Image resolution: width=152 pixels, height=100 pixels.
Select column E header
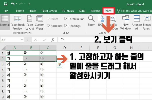pyautogui.click(x=81, y=48)
